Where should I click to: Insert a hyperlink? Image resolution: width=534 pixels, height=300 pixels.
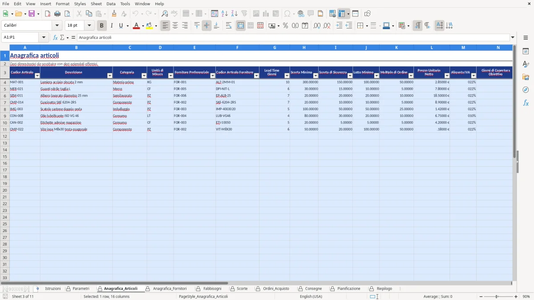(301, 14)
